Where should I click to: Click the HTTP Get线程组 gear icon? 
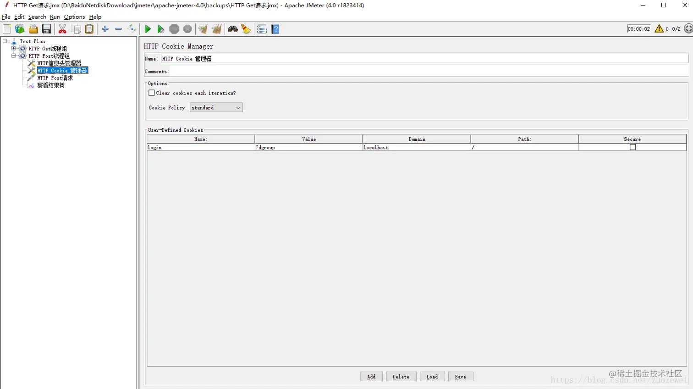pyautogui.click(x=22, y=49)
